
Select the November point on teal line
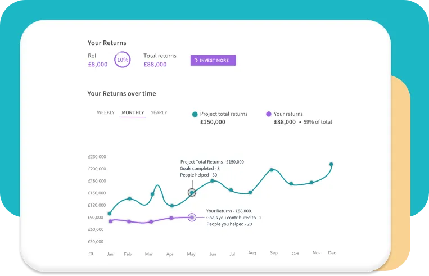pyautogui.click(x=311, y=183)
